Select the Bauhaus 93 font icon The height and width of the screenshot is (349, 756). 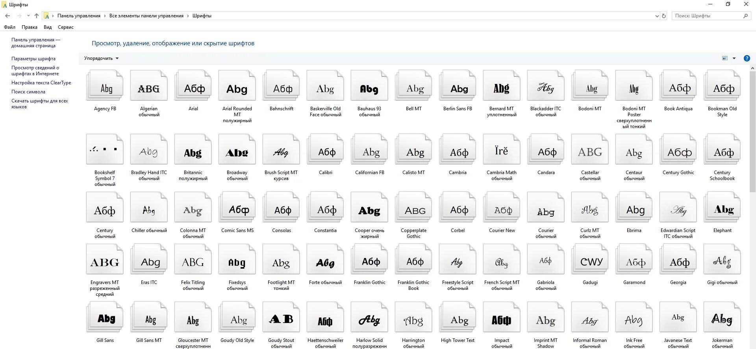click(369, 85)
